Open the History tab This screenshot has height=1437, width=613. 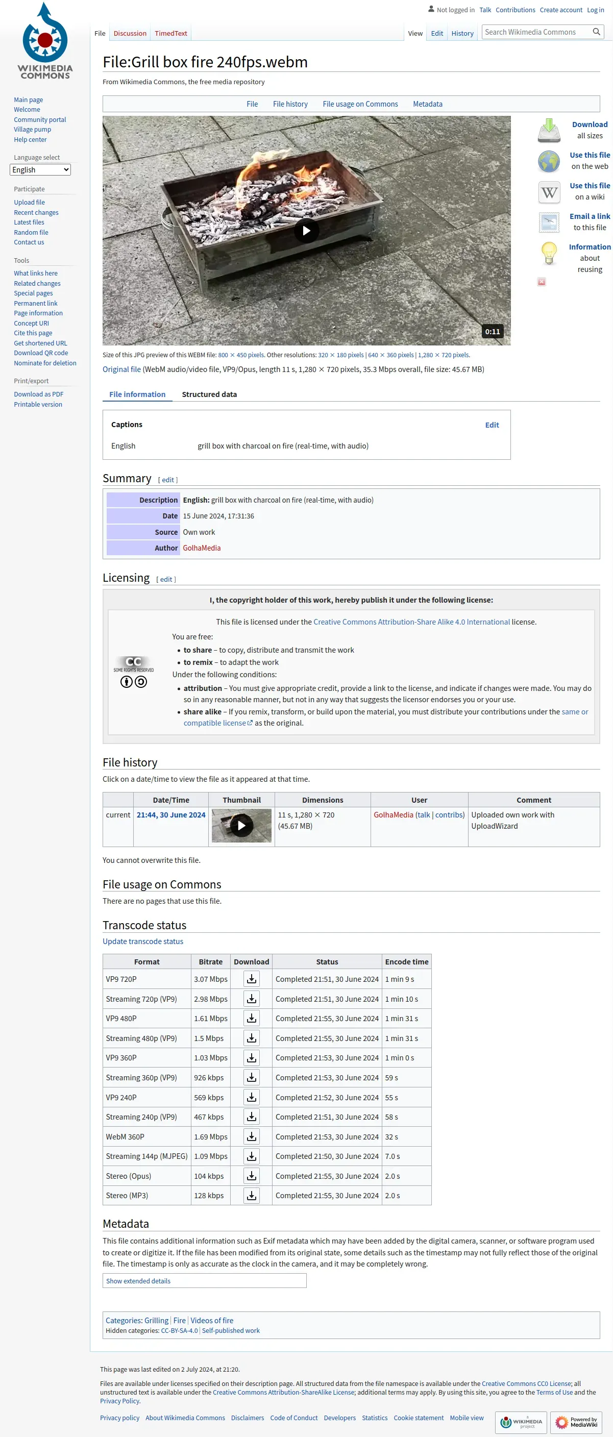coord(462,34)
